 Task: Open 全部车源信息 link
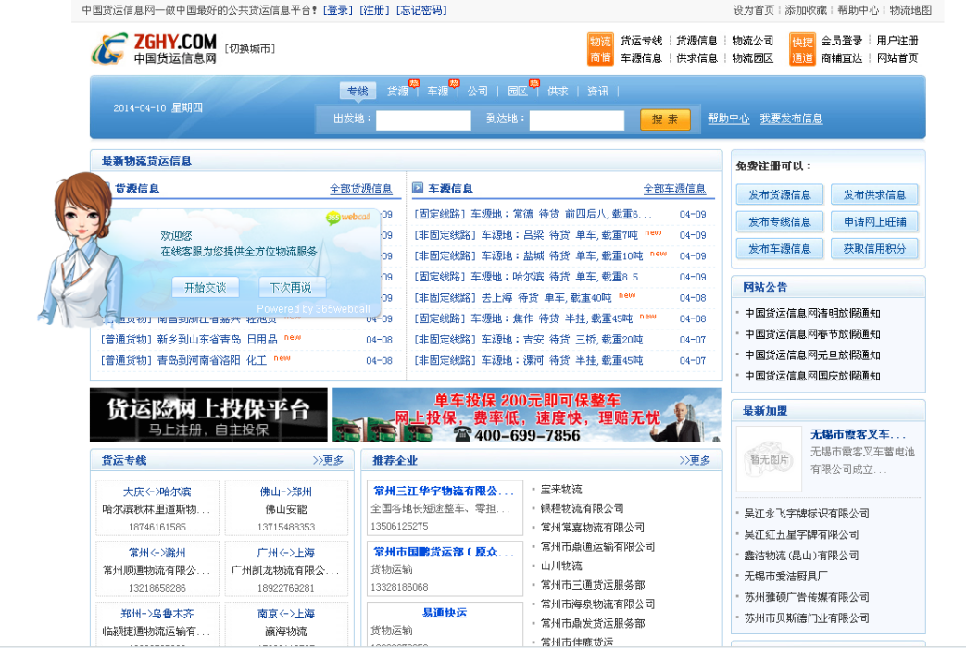[x=674, y=189]
